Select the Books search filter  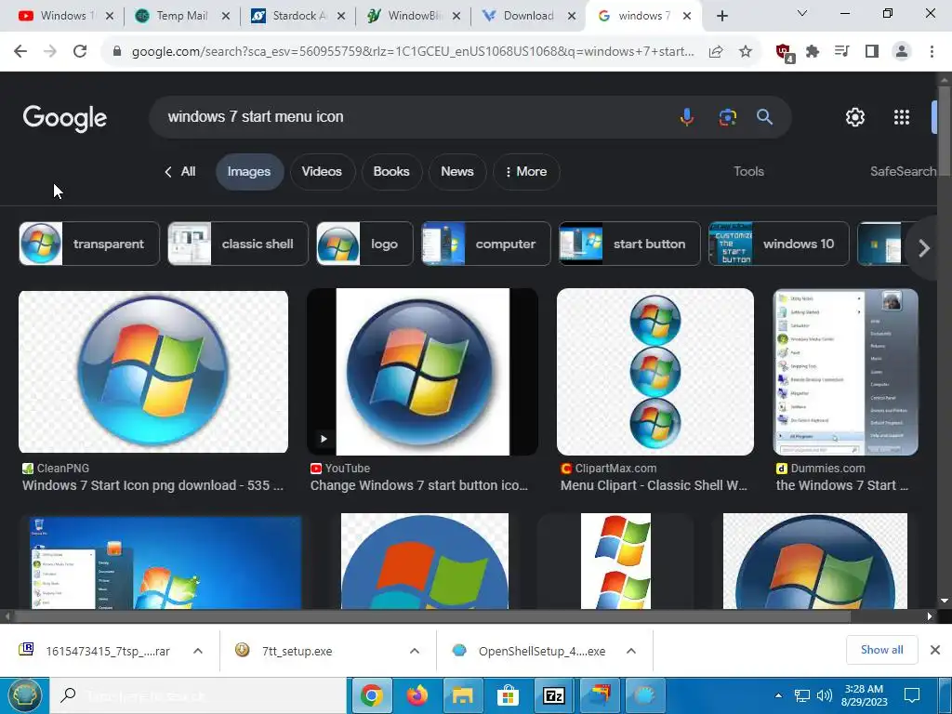point(391,171)
